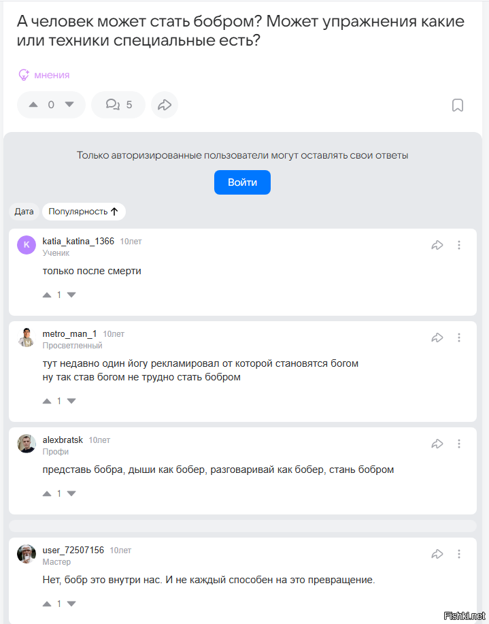The height and width of the screenshot is (624, 489).
Task: Share the question using the arrow icon
Action: 165,105
